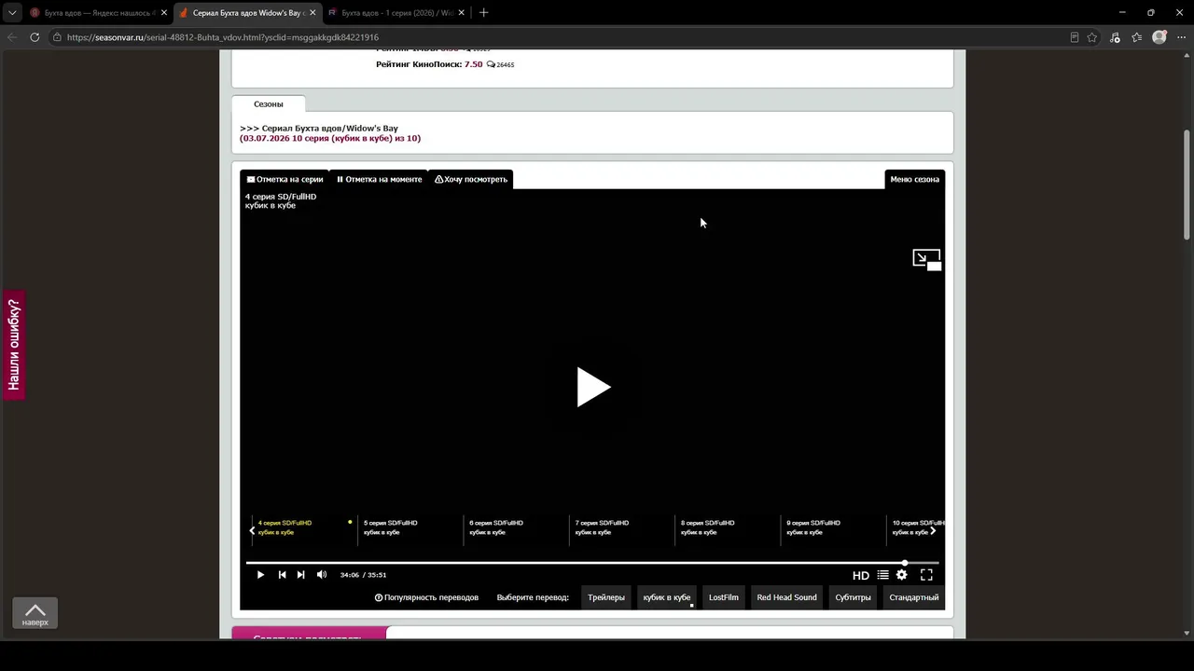Open browser settings and more menu
The width and height of the screenshot is (1194, 671).
coord(1181,37)
